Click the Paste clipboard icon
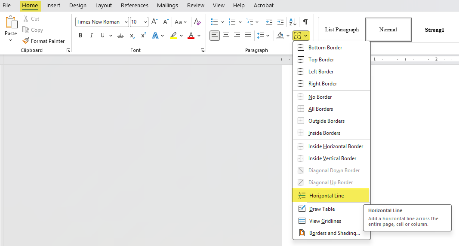The height and width of the screenshot is (246, 459). (11, 22)
